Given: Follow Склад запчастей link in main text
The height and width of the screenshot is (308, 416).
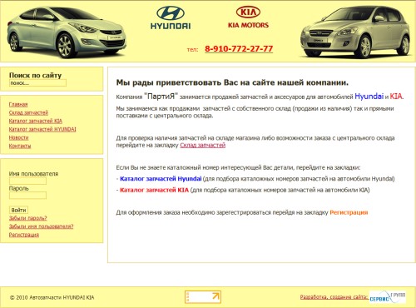Looking at the screenshot, I should click(x=203, y=145).
